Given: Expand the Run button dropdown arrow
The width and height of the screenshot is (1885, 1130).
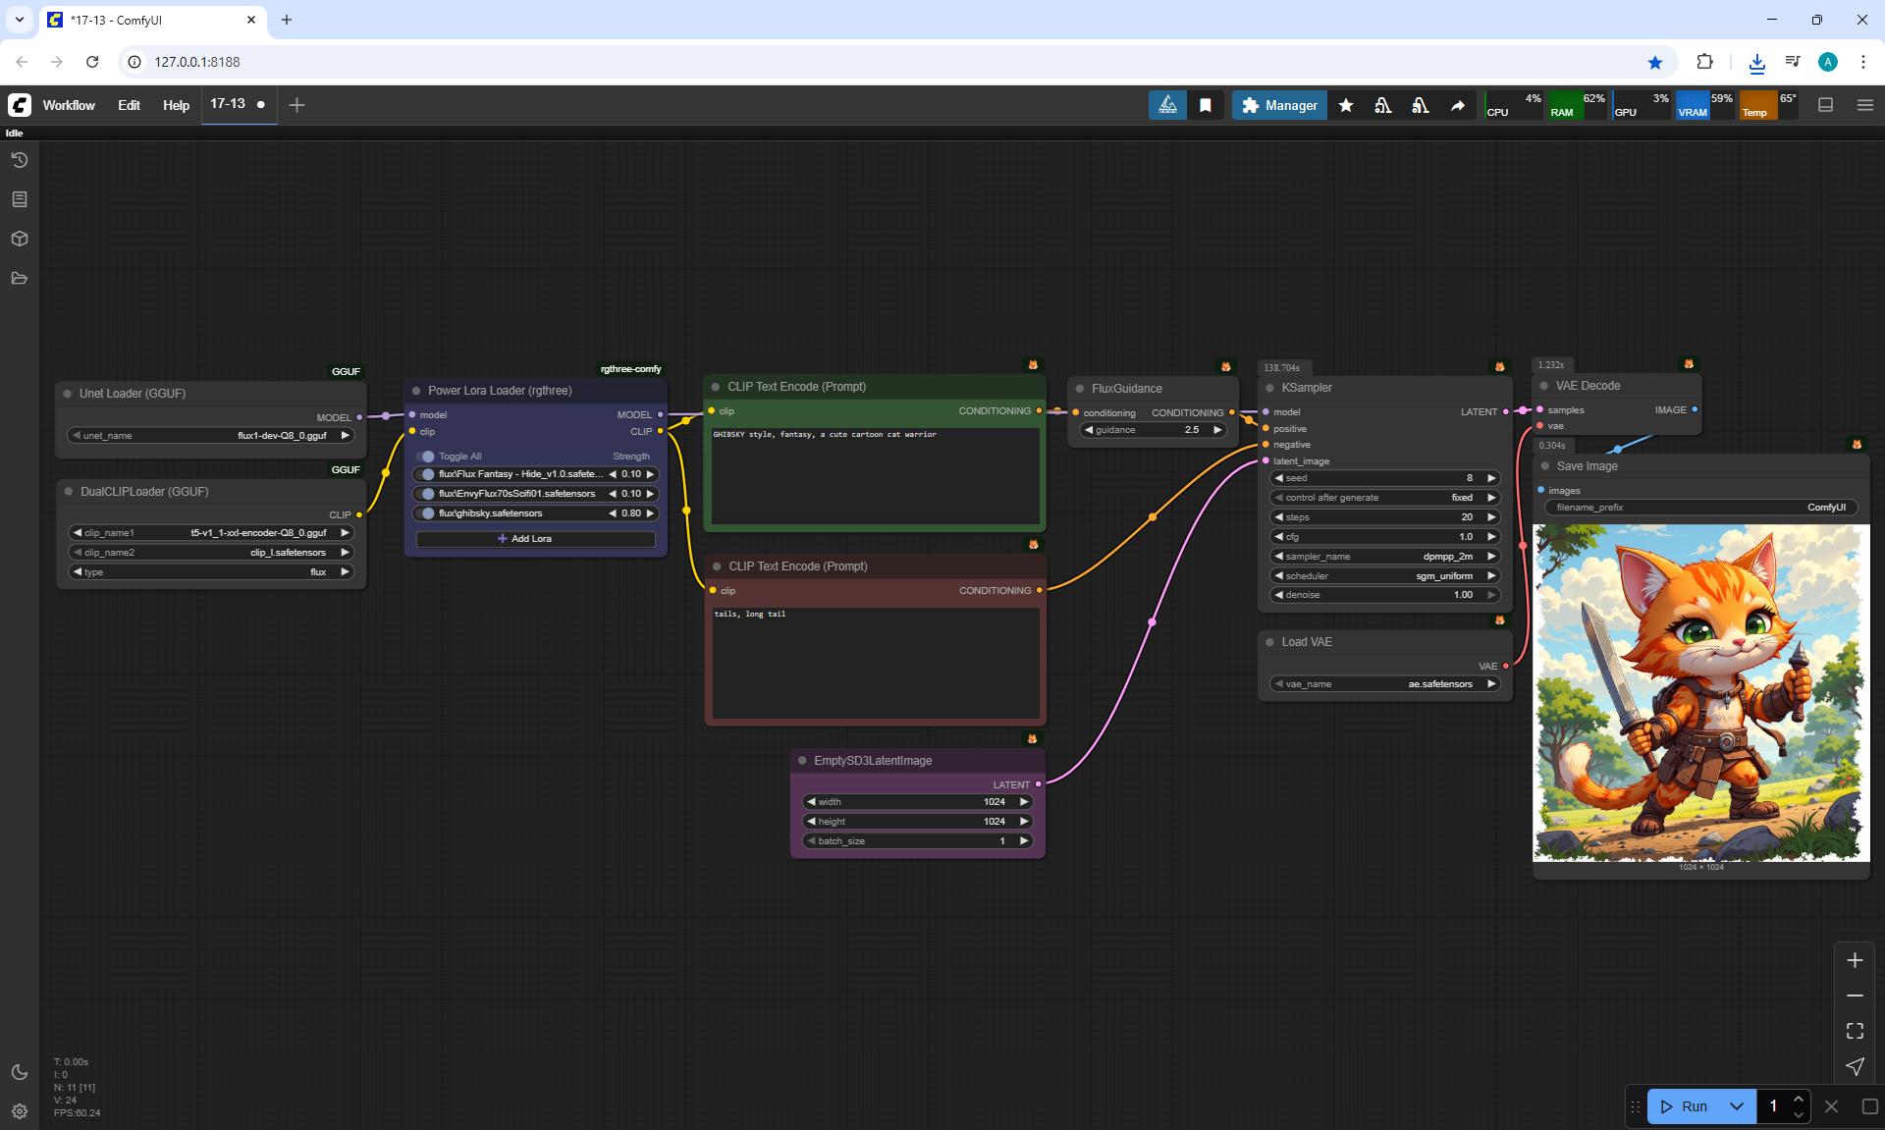Looking at the screenshot, I should [1737, 1106].
